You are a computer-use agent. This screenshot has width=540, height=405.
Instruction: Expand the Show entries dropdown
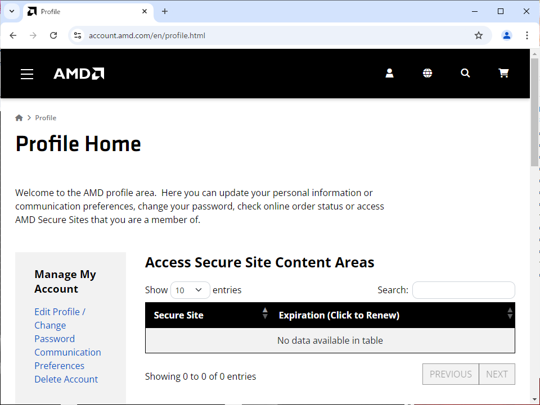(x=190, y=290)
